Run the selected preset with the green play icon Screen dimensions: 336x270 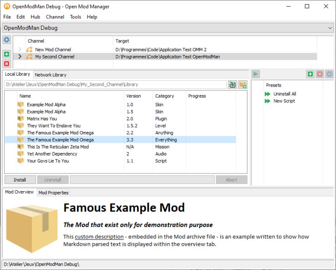(x=256, y=74)
